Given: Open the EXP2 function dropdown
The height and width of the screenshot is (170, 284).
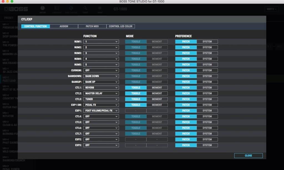Looking at the screenshot, I should pyautogui.click(x=101, y=140).
